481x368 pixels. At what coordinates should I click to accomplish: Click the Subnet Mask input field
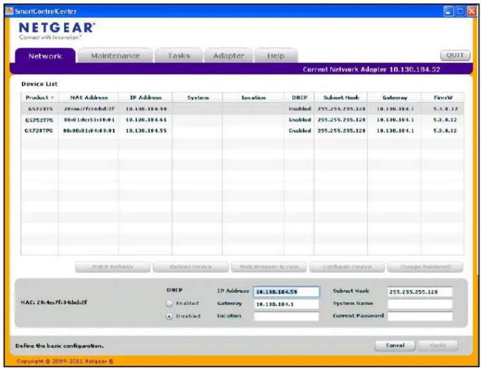(x=420, y=292)
